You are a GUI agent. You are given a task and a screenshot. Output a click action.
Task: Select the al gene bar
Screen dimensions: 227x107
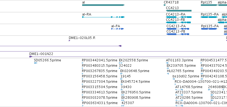coord(103,5)
